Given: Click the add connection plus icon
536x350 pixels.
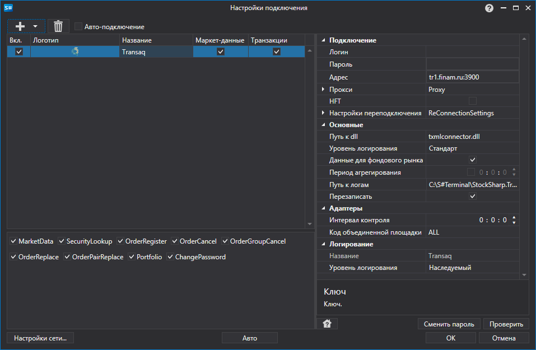Looking at the screenshot, I should [x=20, y=26].
